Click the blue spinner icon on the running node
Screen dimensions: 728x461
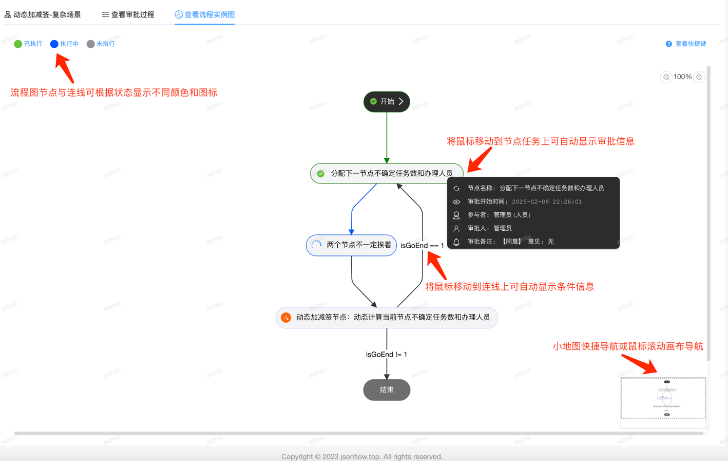point(316,245)
